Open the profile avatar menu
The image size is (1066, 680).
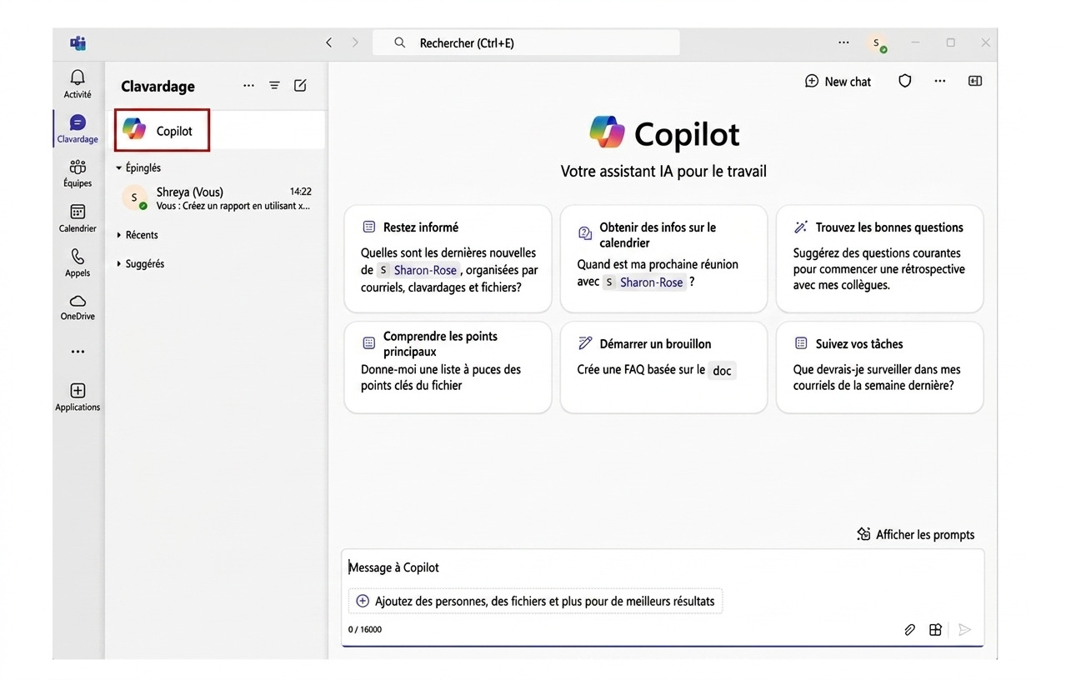pos(877,43)
